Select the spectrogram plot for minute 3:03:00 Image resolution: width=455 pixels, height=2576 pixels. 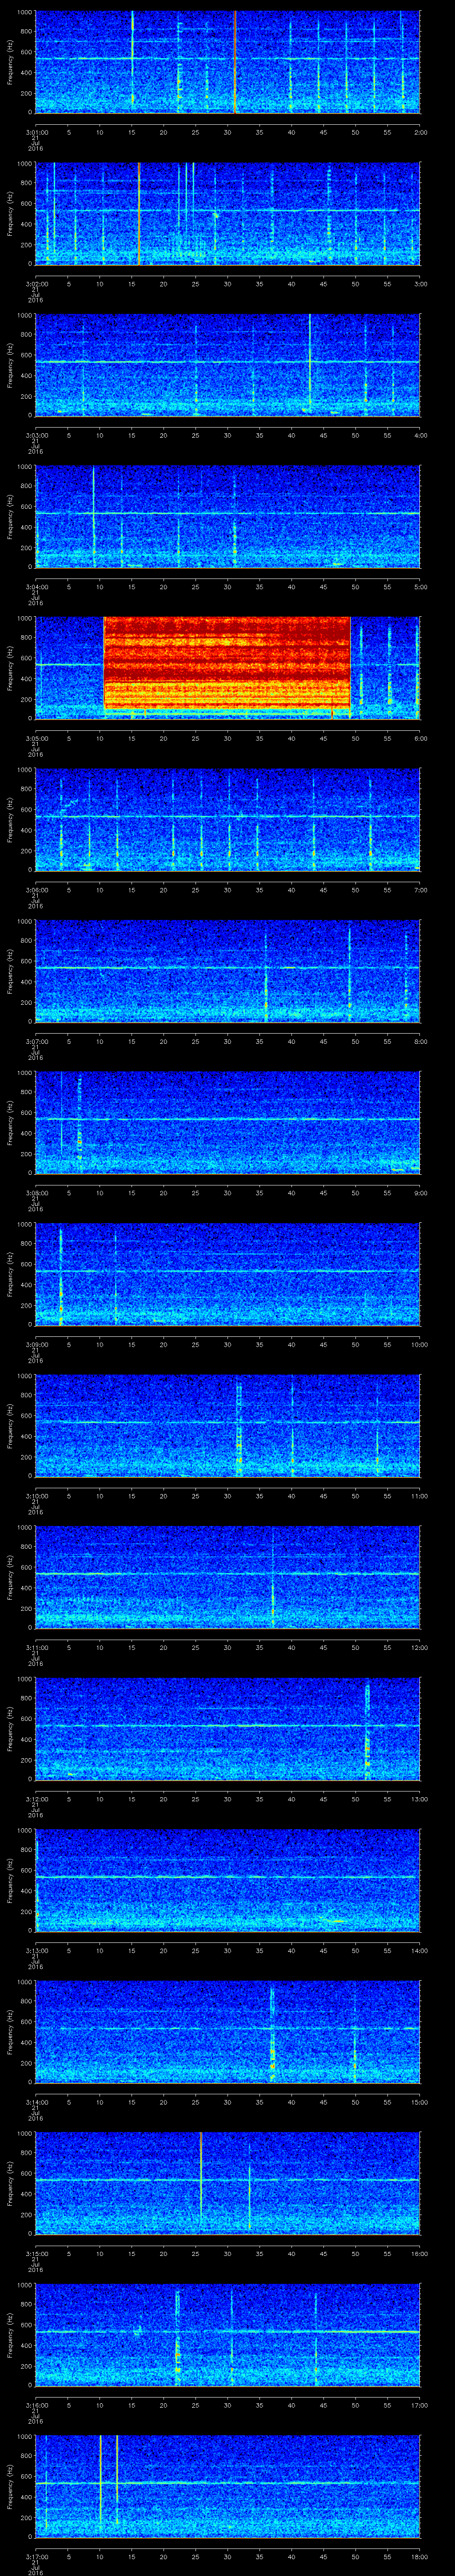click(x=228, y=364)
